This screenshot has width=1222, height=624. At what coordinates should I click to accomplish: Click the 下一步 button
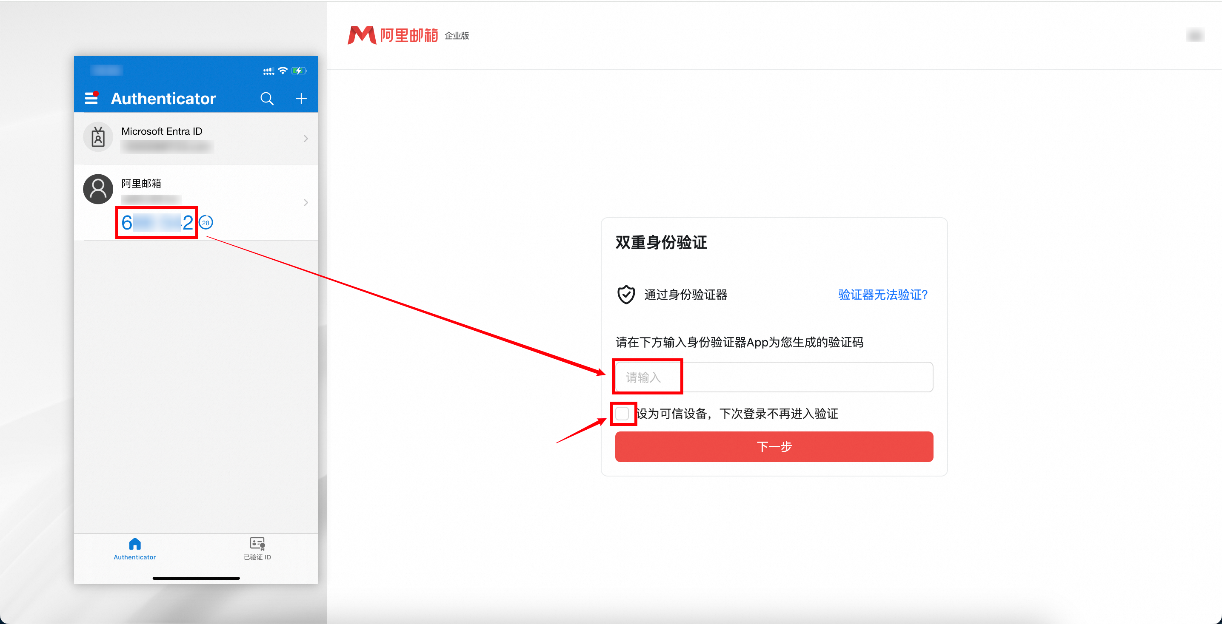[x=774, y=446]
